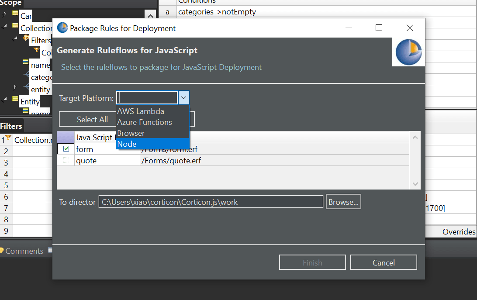Click the Entity node icon in Scope tree

[15, 101]
